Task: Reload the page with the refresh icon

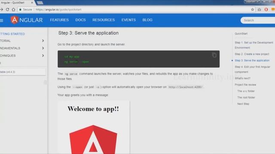Action: pos(7,9)
